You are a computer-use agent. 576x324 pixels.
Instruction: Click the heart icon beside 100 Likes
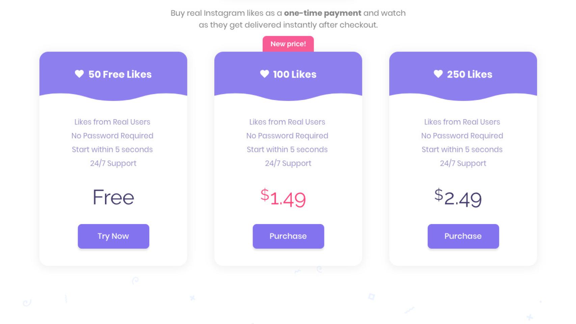(x=264, y=74)
